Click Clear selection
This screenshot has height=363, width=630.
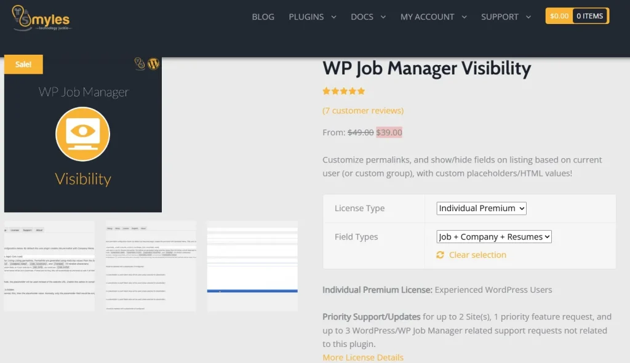477,254
